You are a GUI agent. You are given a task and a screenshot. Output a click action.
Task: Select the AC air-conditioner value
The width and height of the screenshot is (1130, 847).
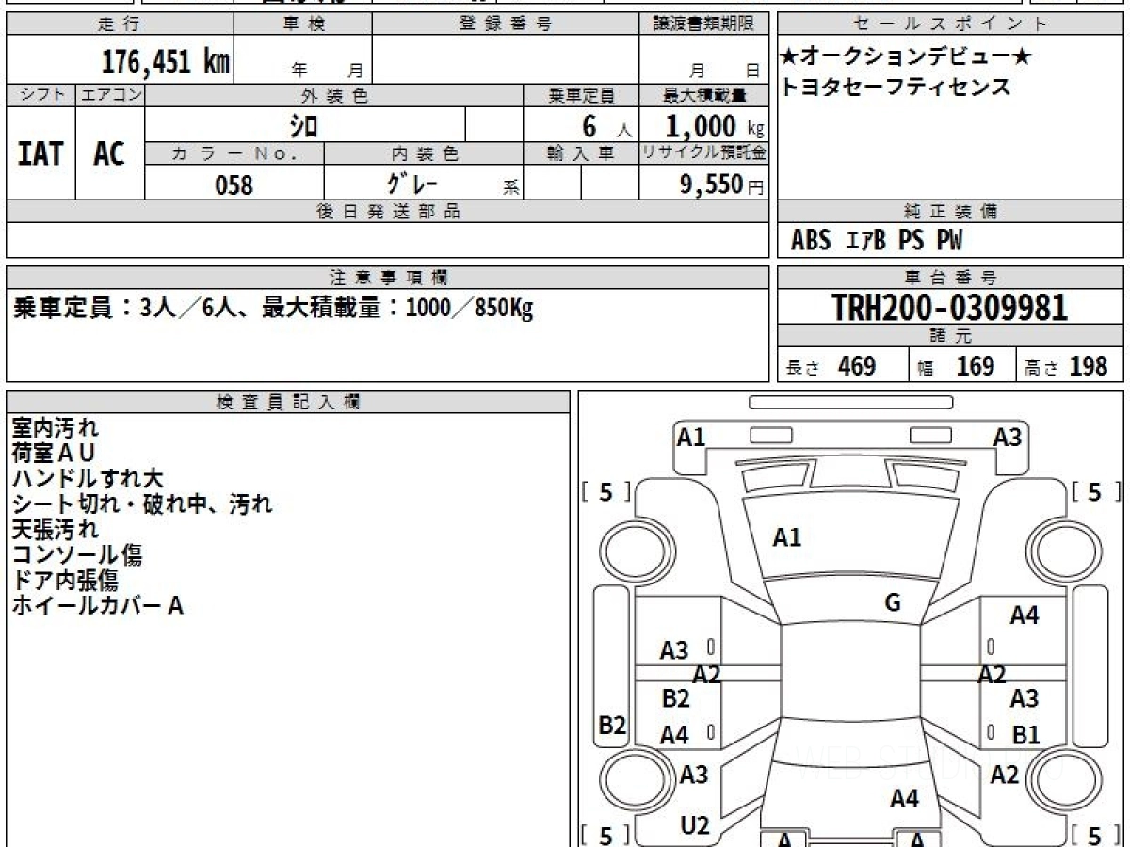click(109, 153)
